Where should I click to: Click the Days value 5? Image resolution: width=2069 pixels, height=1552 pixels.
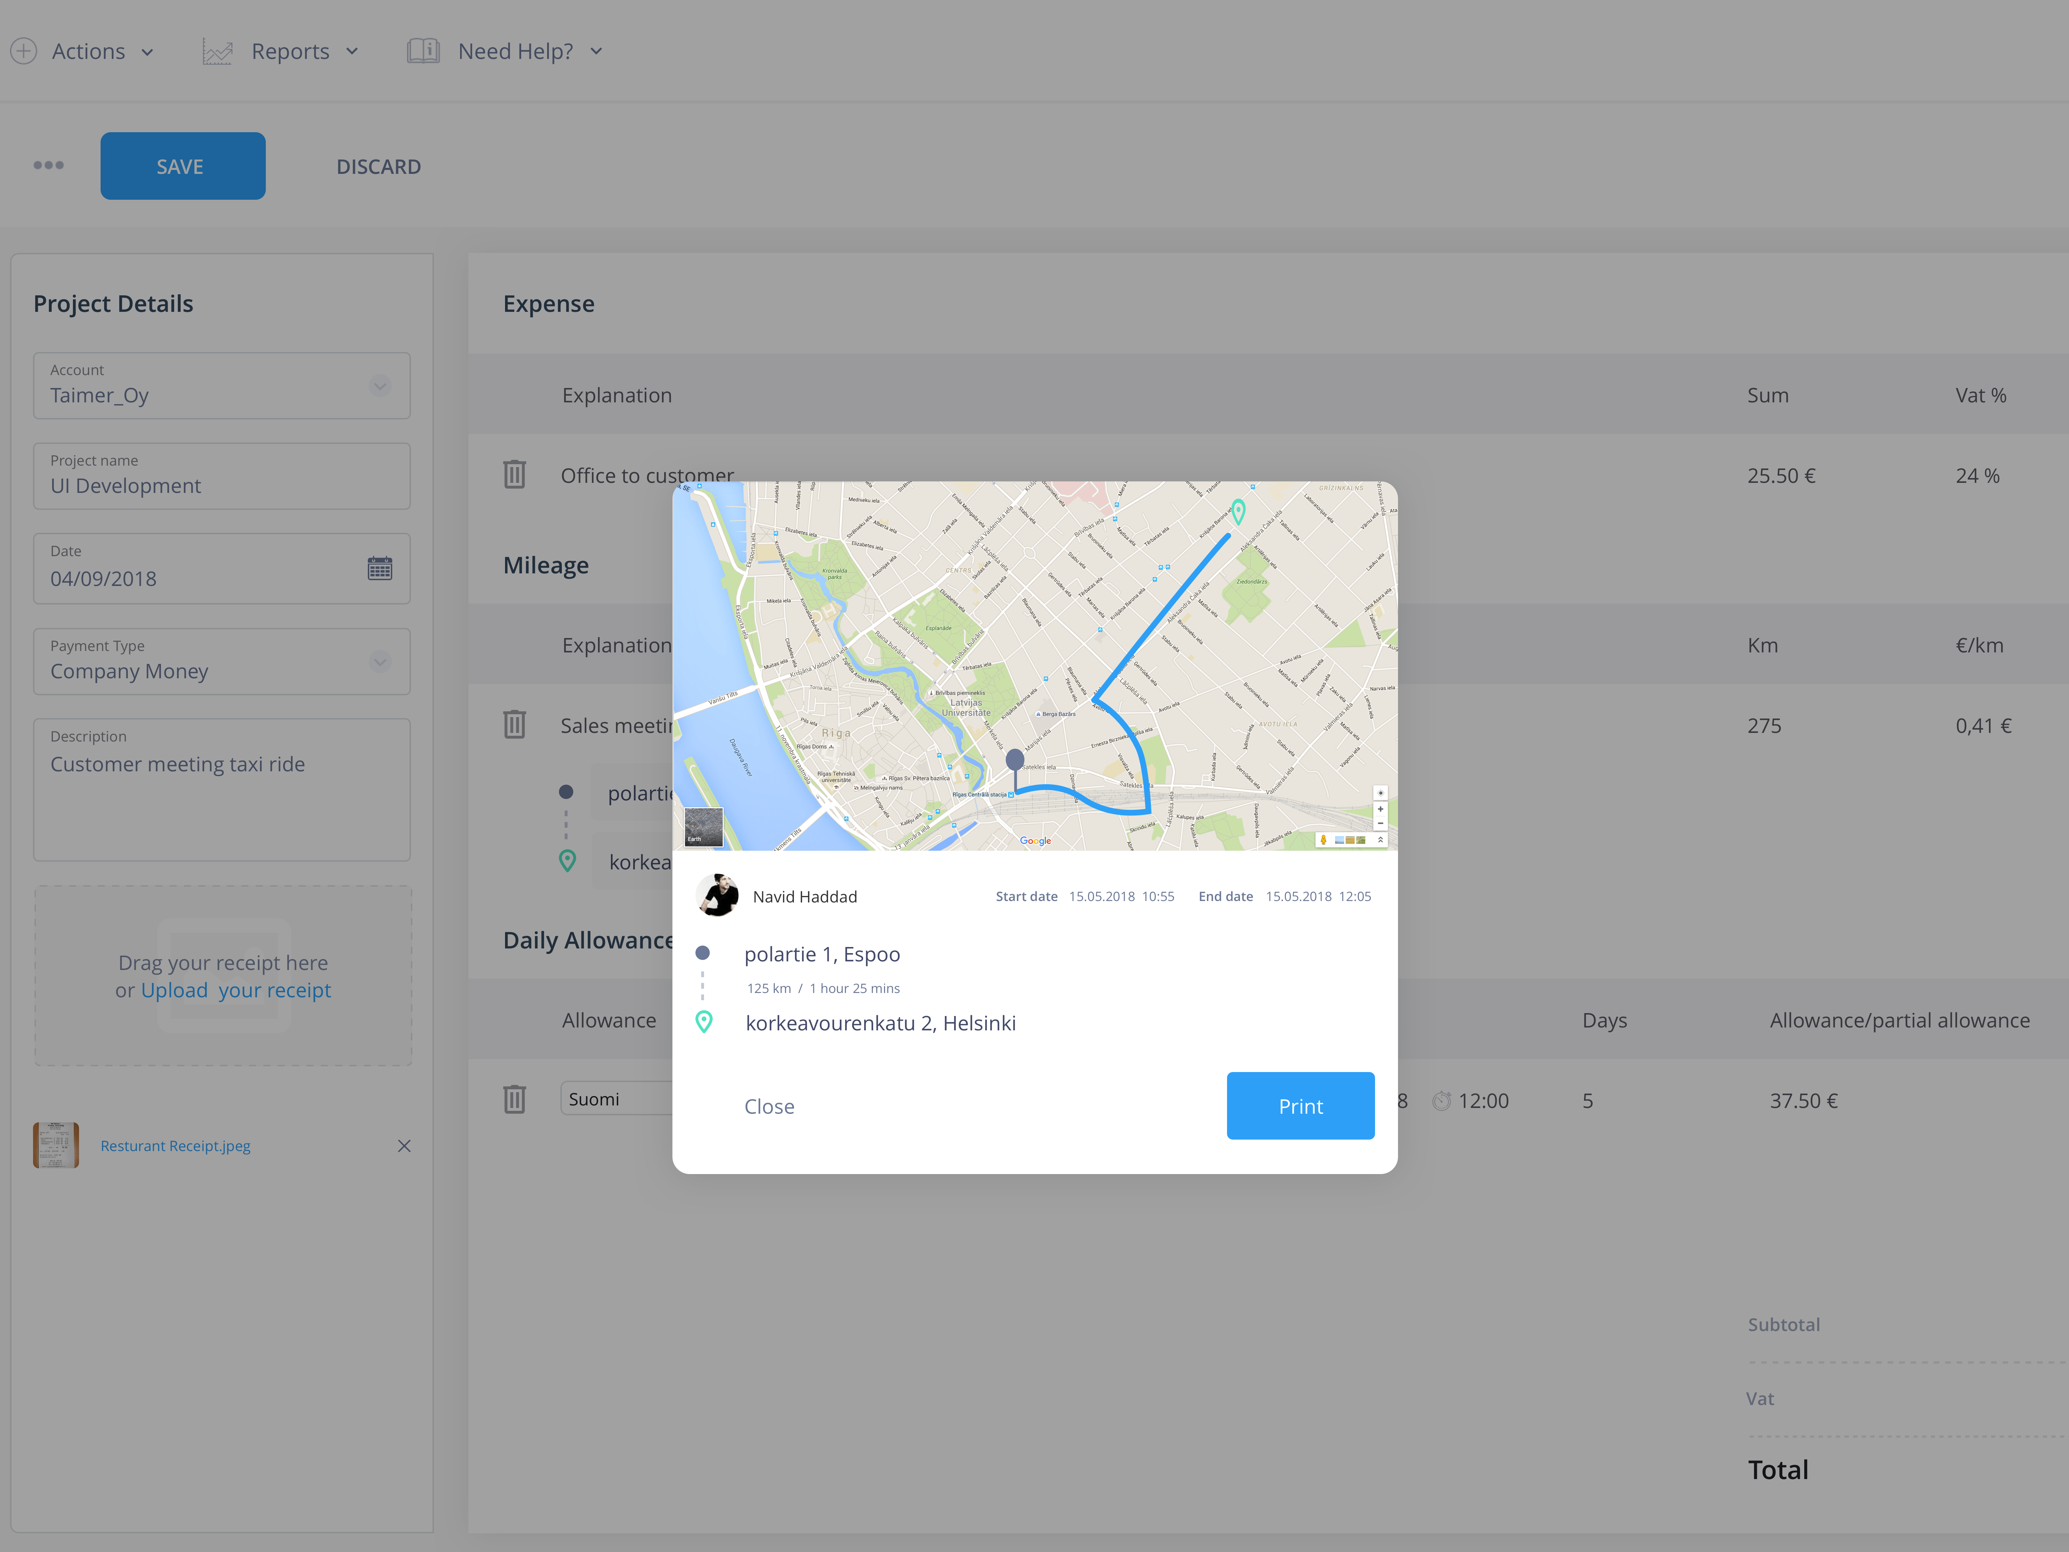click(x=1587, y=1101)
